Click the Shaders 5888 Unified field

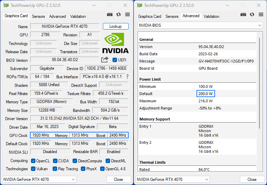point(49,85)
